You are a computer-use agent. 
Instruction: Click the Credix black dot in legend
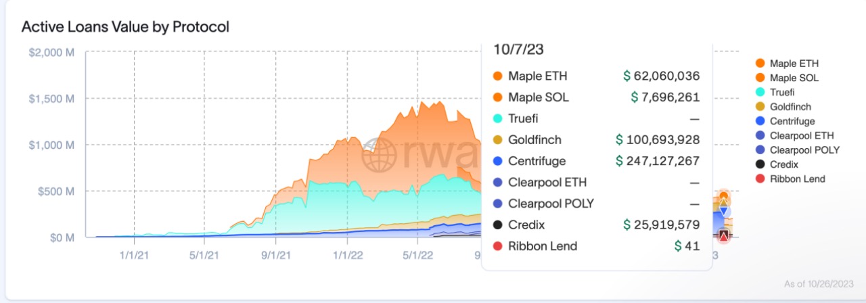click(760, 164)
